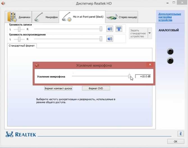Expand the default device dropdown arrow

click(x=150, y=33)
